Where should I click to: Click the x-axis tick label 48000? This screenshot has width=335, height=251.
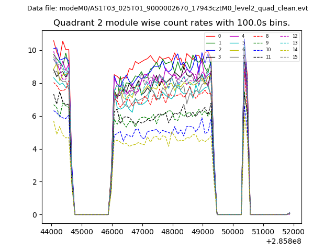[173, 231]
